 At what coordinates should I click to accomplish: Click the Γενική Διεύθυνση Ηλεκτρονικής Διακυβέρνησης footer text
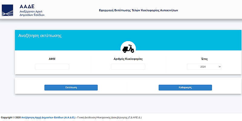103,117
